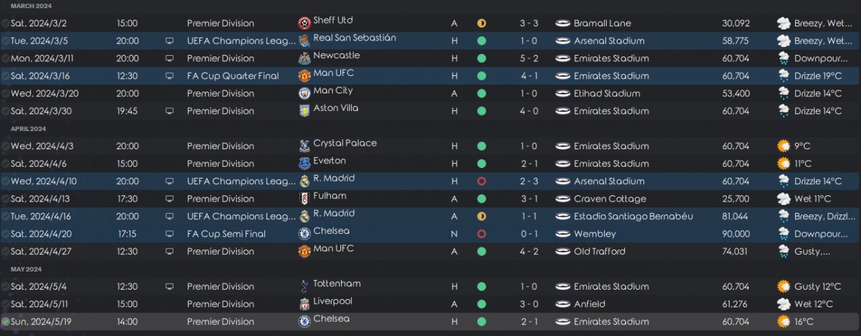Open the 5 - 2 result against Newcastle

point(528,58)
